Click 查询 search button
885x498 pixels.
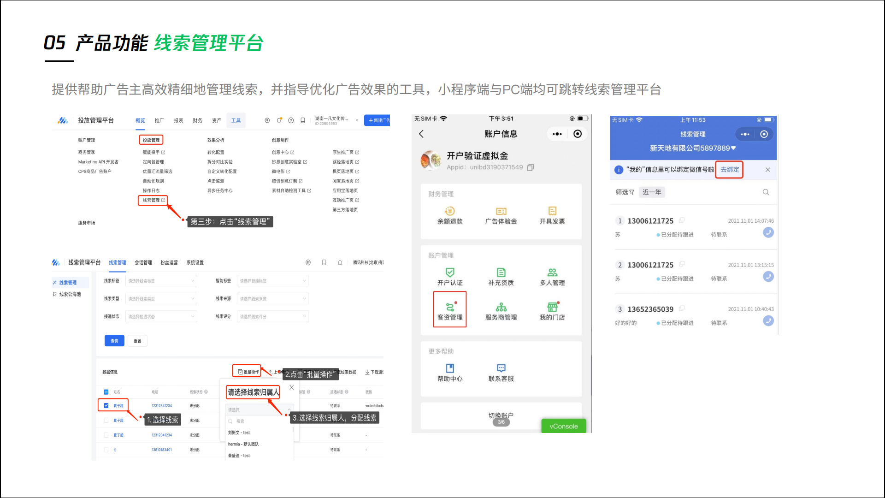click(114, 341)
